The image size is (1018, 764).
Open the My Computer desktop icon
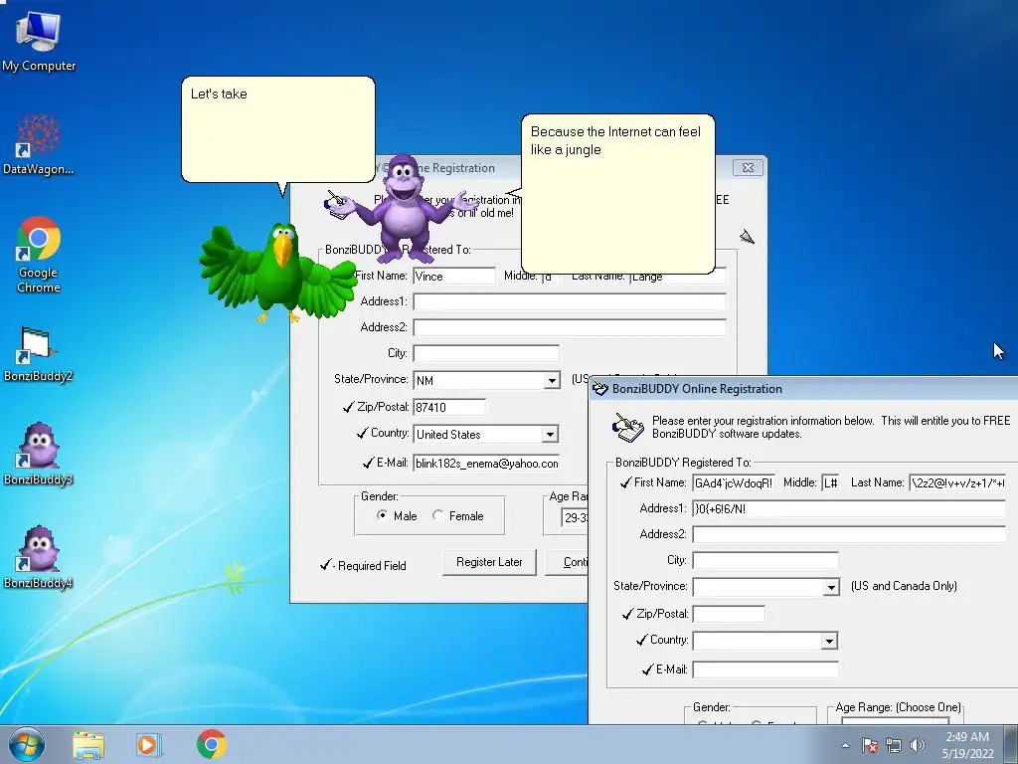(x=39, y=41)
